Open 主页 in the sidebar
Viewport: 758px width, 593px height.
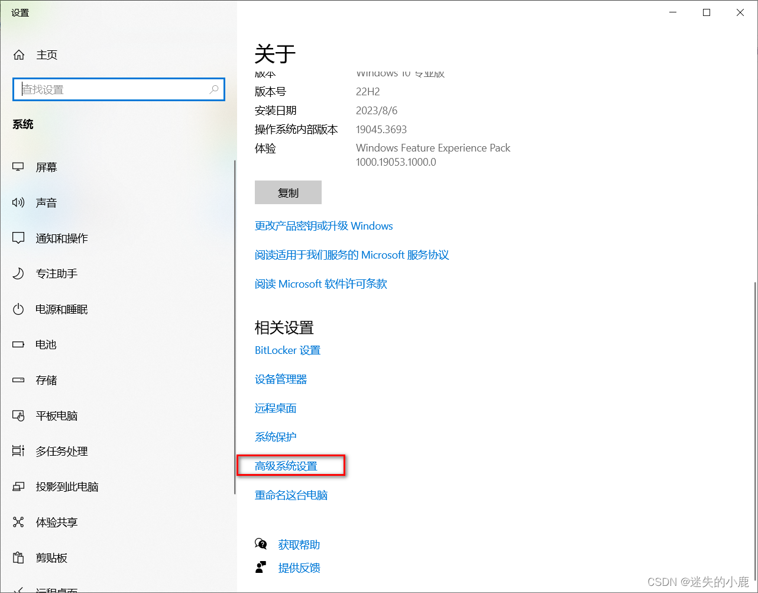click(47, 55)
